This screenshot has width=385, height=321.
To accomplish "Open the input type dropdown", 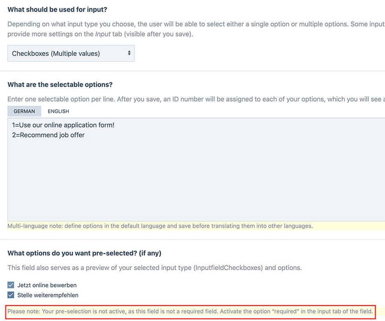I will tap(71, 53).
